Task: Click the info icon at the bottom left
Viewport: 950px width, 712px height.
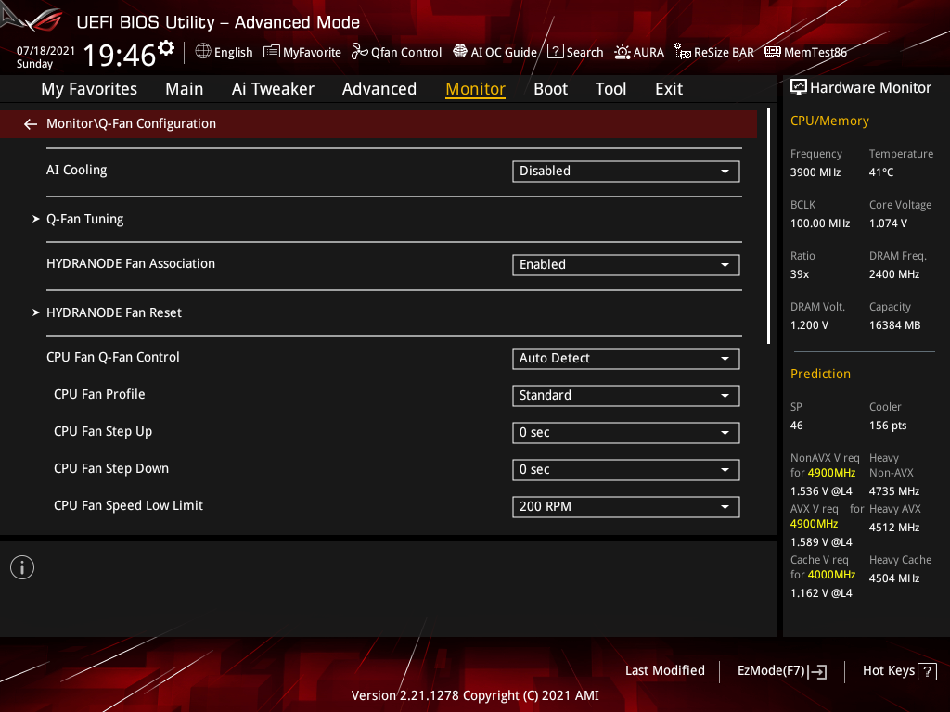Action: tap(21, 566)
